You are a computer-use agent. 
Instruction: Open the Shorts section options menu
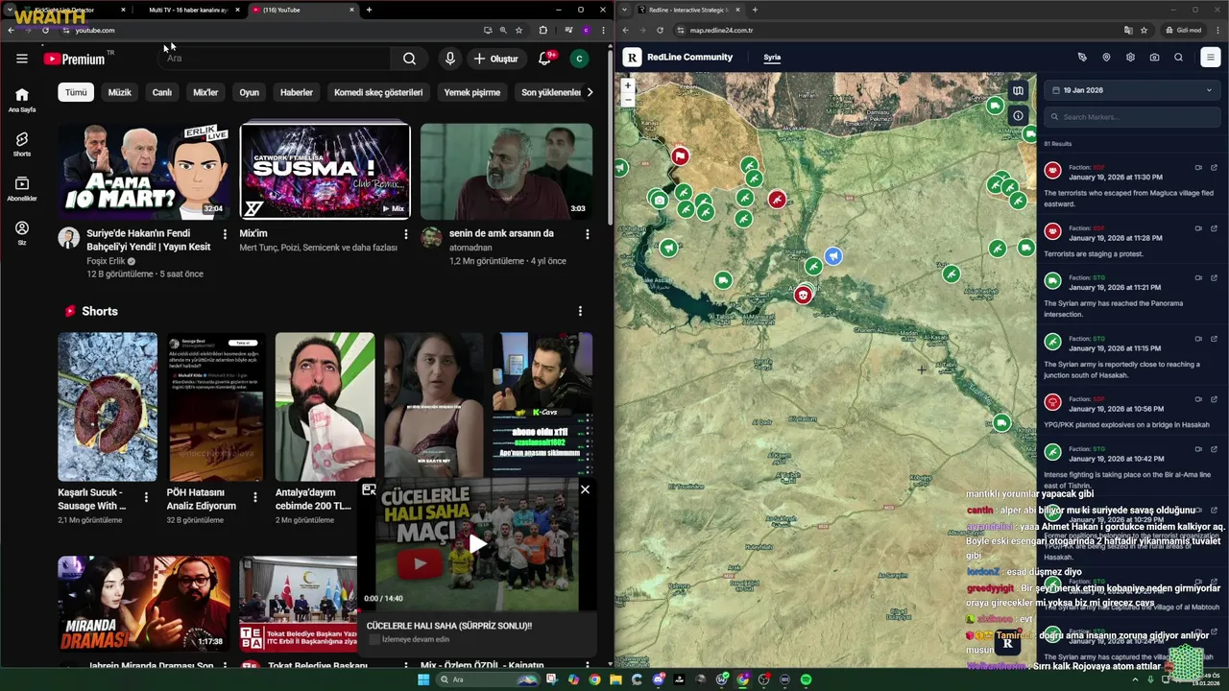point(580,311)
